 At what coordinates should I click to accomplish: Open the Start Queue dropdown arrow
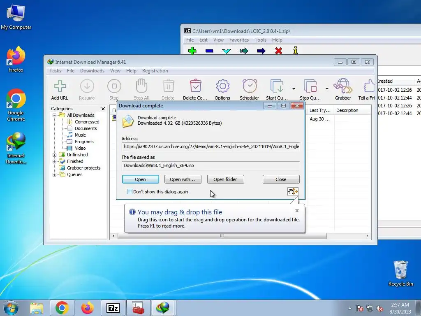[x=294, y=89]
